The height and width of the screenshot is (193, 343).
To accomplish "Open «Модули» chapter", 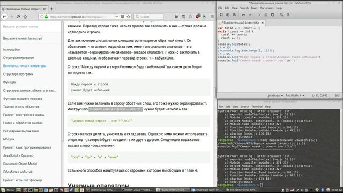I will (9, 139).
